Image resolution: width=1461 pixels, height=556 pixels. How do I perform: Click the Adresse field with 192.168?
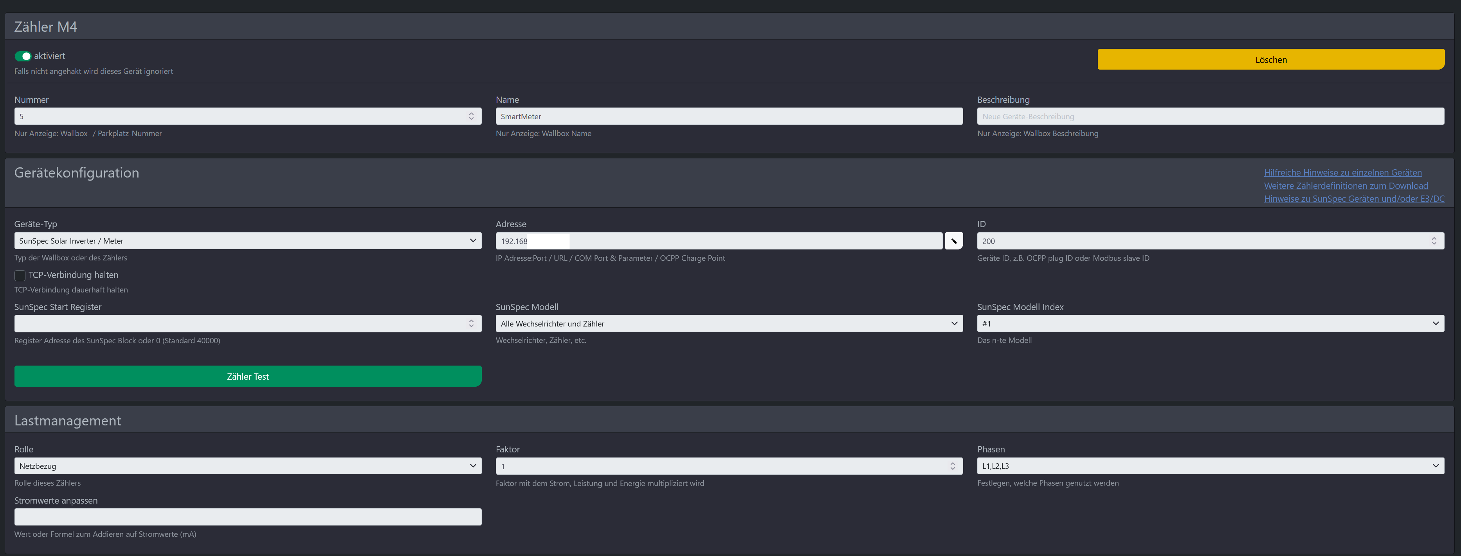(x=719, y=241)
